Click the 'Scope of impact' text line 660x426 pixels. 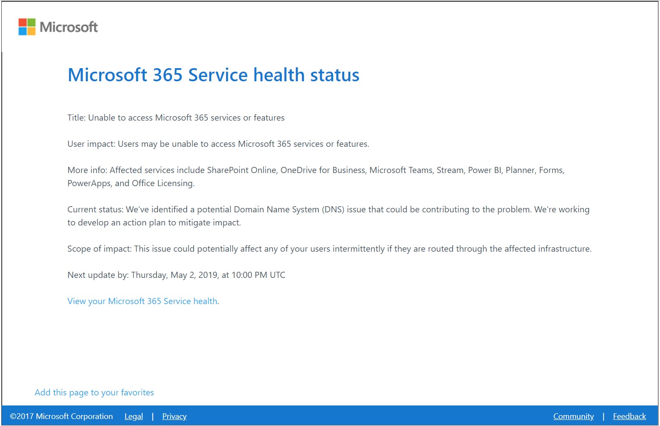pyautogui.click(x=329, y=249)
